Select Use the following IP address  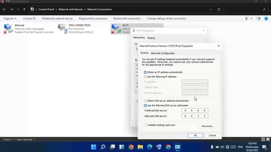click(145, 77)
